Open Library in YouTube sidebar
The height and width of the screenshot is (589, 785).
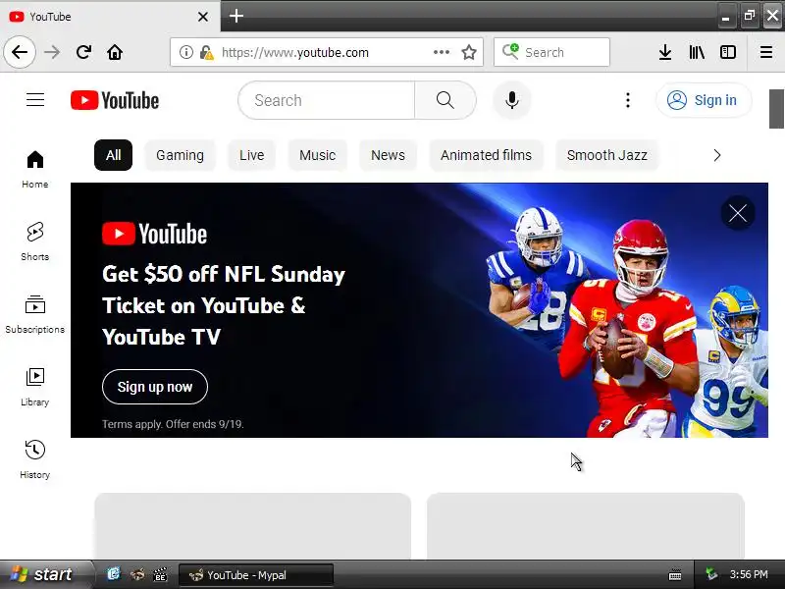point(34,387)
